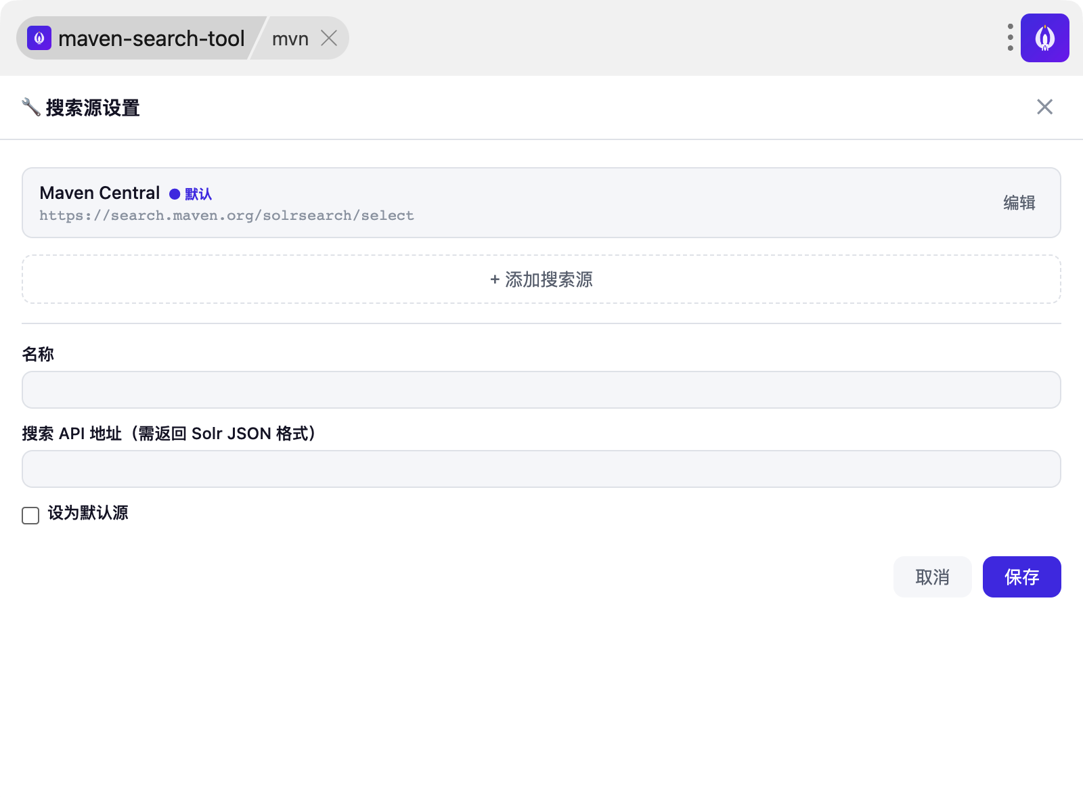Click the purple flame app icon at top right
The image size is (1083, 812).
click(1044, 38)
